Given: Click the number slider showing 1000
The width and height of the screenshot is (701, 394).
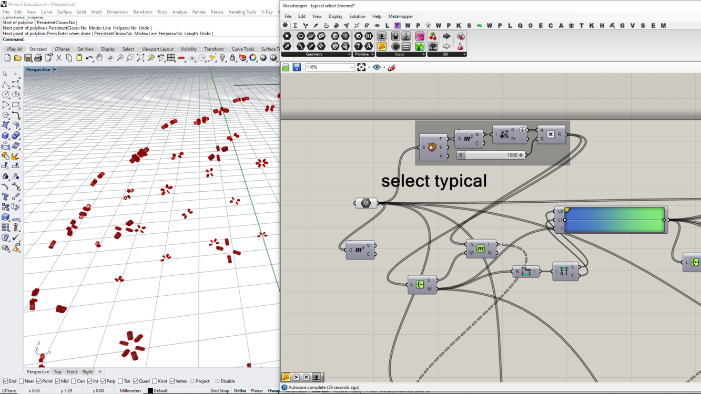Looking at the screenshot, I should pyautogui.click(x=492, y=155).
